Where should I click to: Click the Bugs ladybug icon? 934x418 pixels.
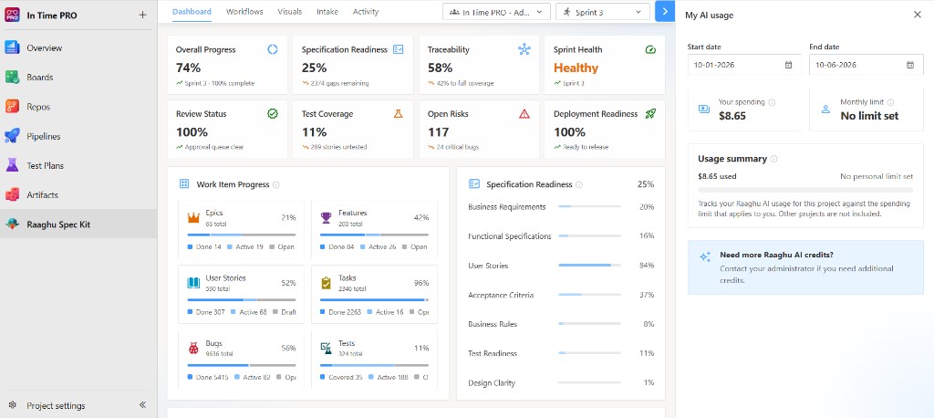(x=193, y=348)
